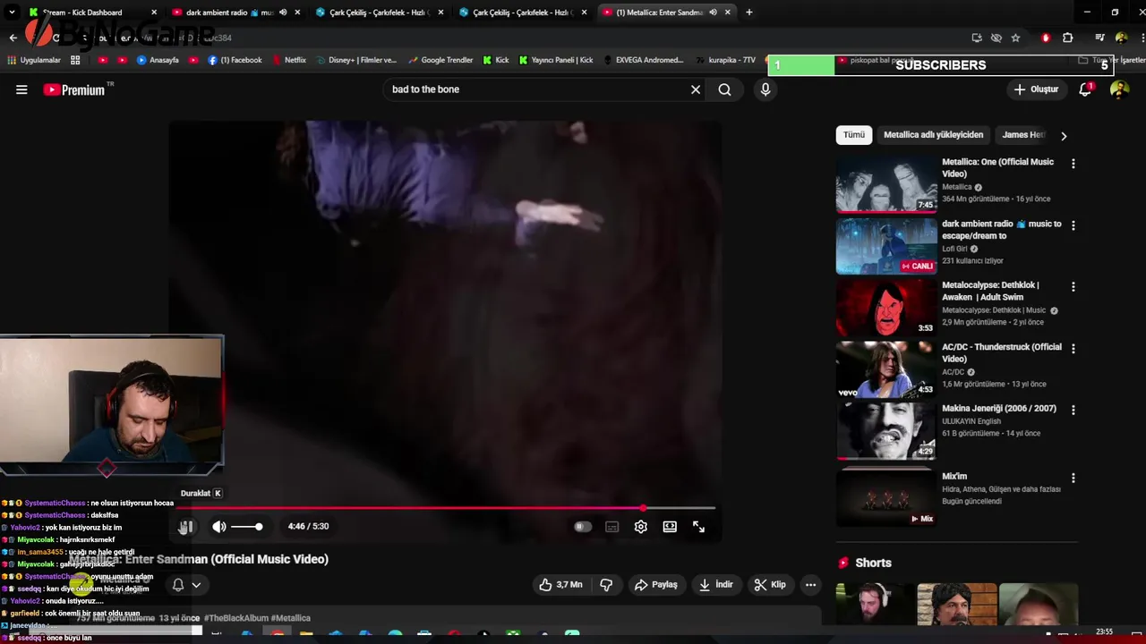Image resolution: width=1146 pixels, height=644 pixels.
Task: Select the Tümü filter chip
Action: 854,135
